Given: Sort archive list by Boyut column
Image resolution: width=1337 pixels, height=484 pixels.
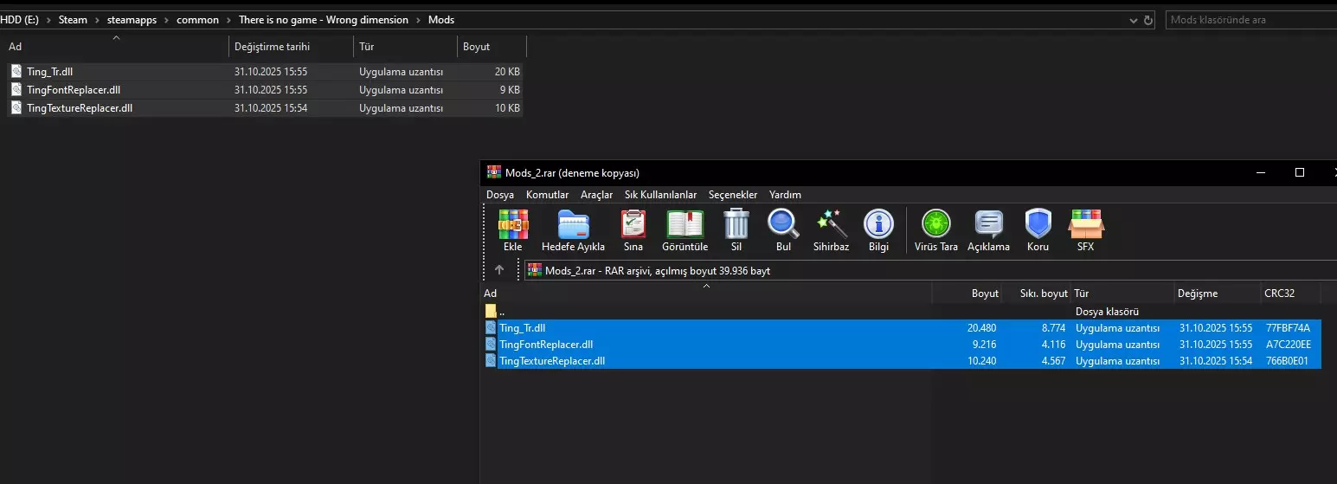Looking at the screenshot, I should click(x=985, y=294).
